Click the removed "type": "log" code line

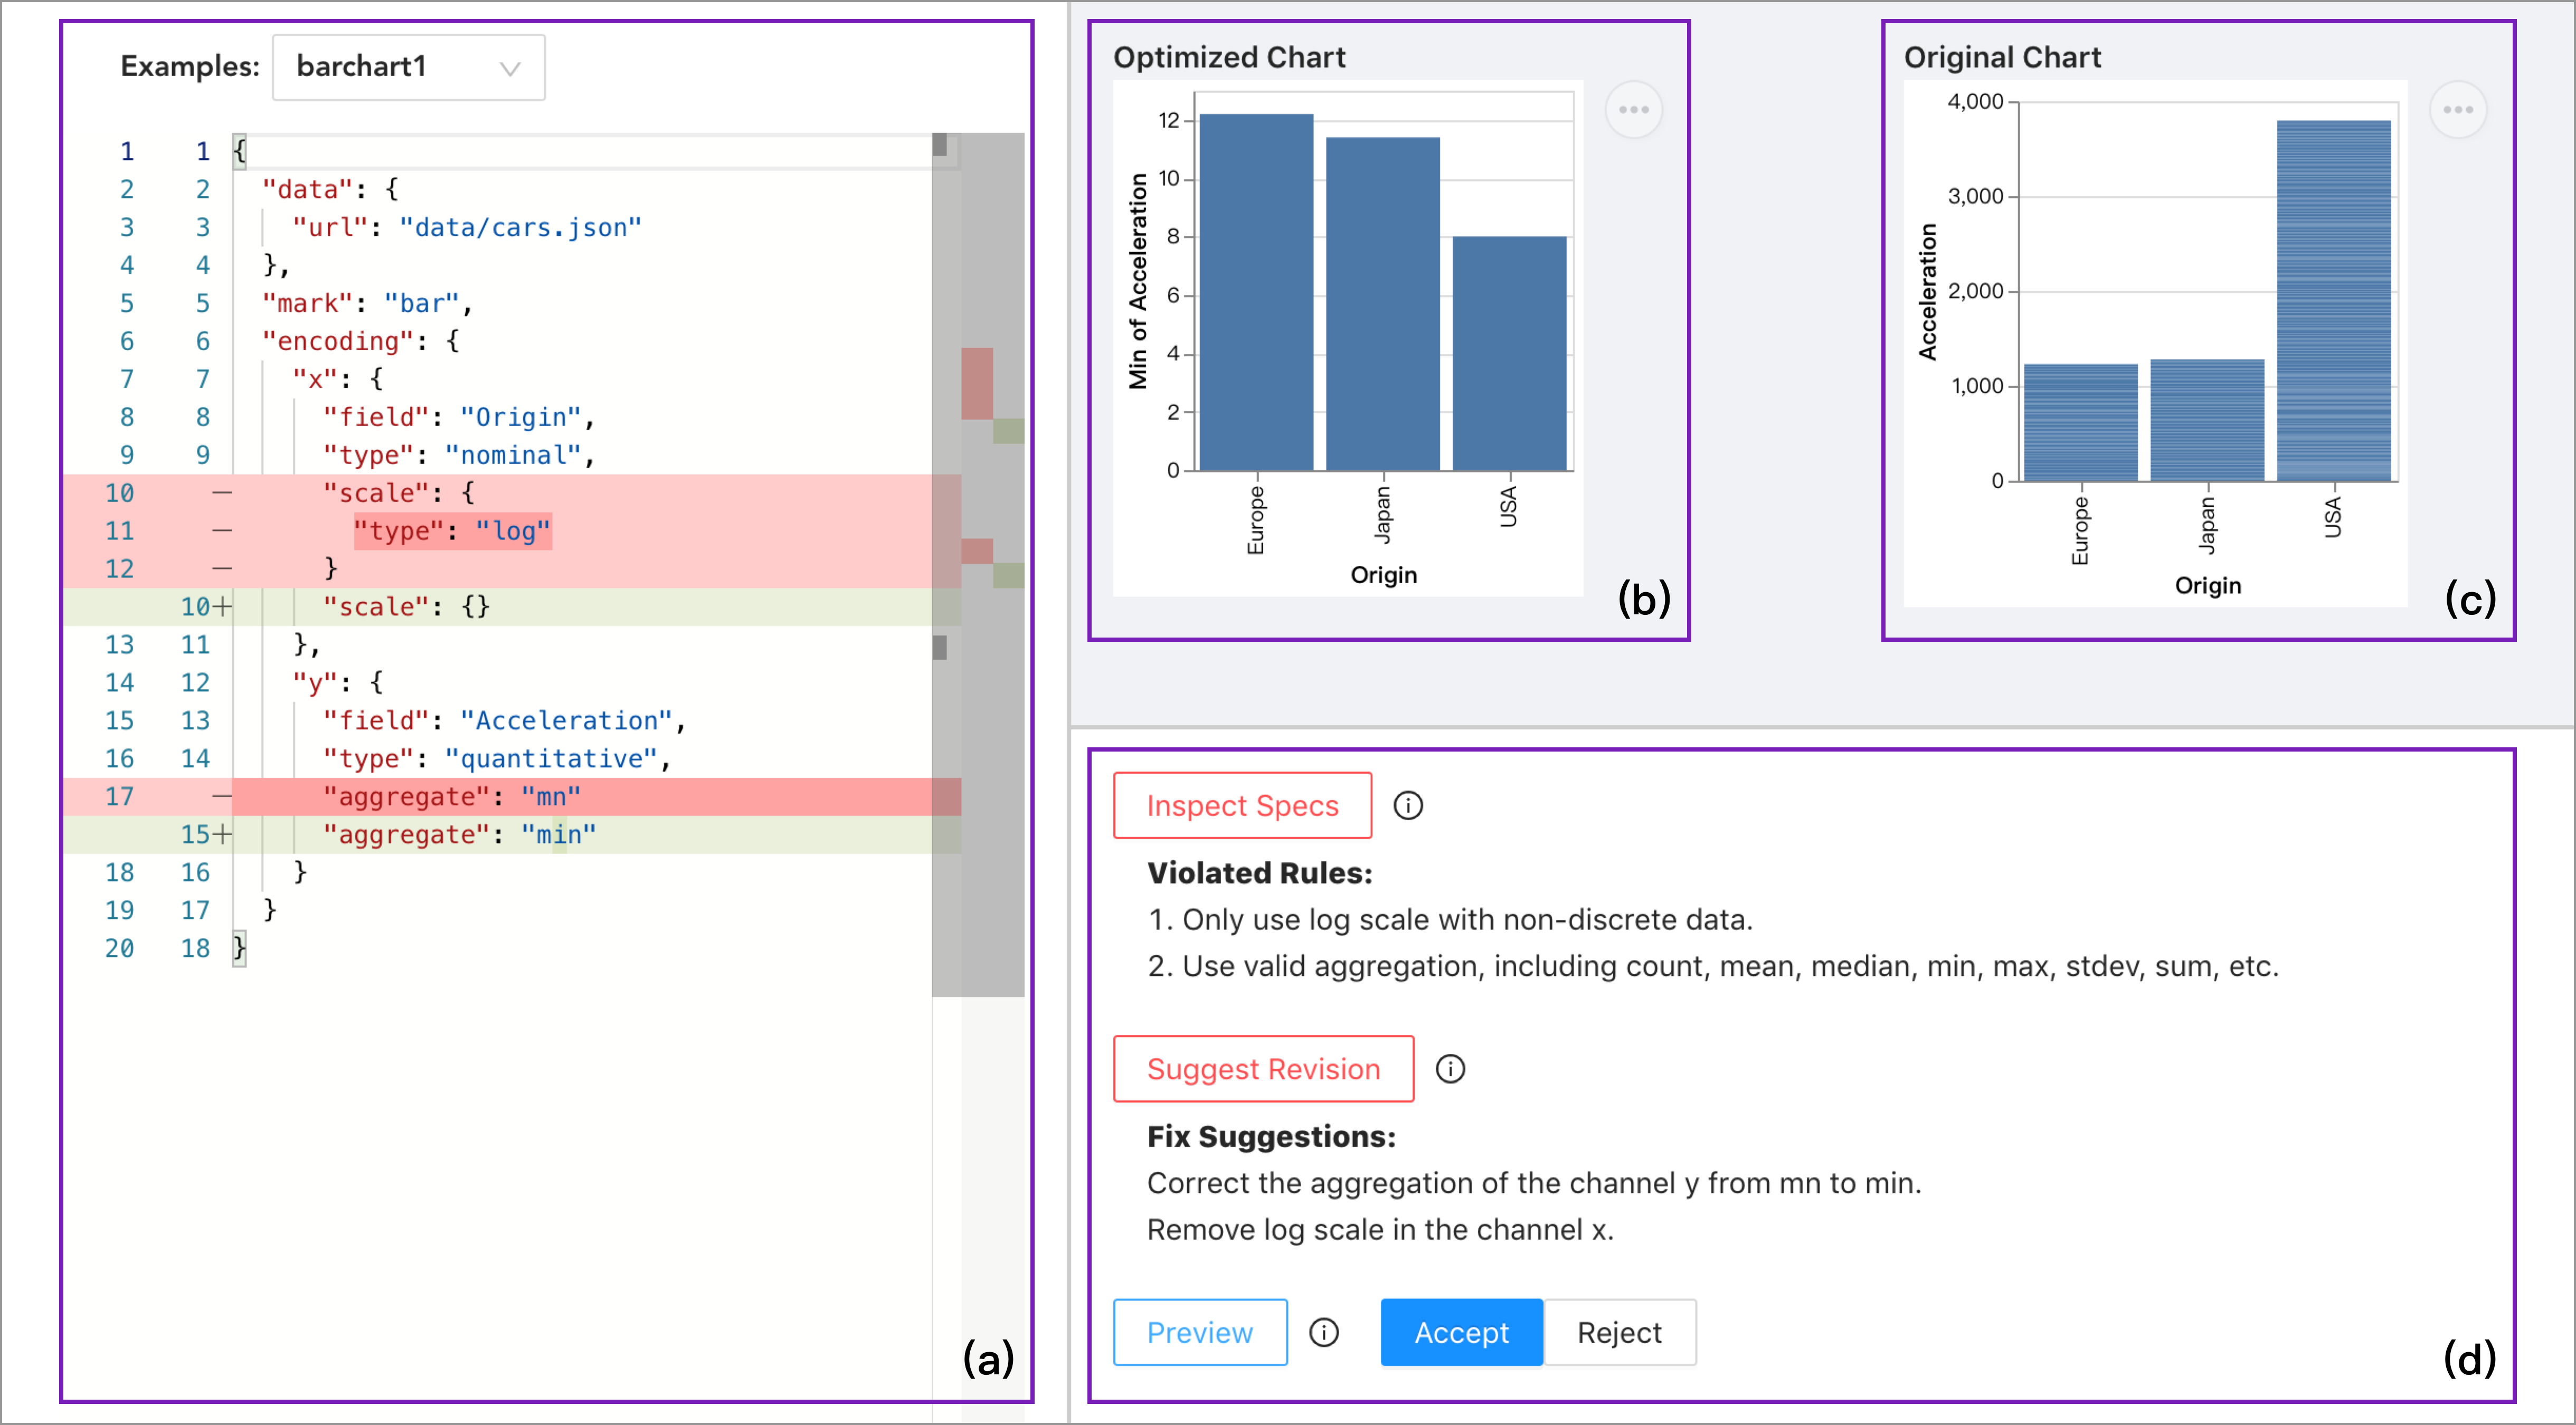[x=451, y=531]
